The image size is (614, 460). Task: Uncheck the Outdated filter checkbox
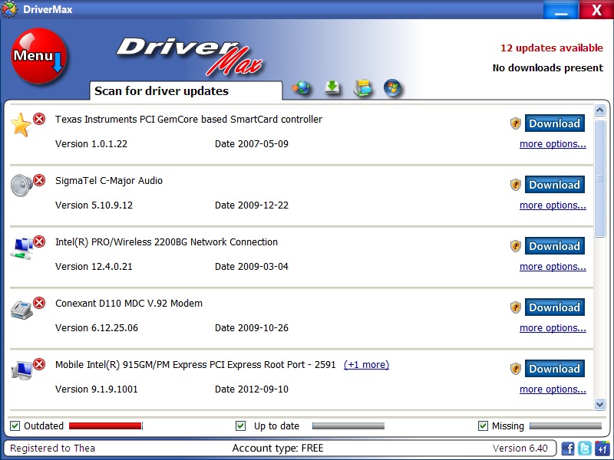coord(15,426)
